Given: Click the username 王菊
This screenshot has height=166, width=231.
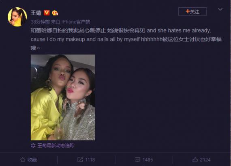Looking at the screenshot, I should (x=36, y=13).
